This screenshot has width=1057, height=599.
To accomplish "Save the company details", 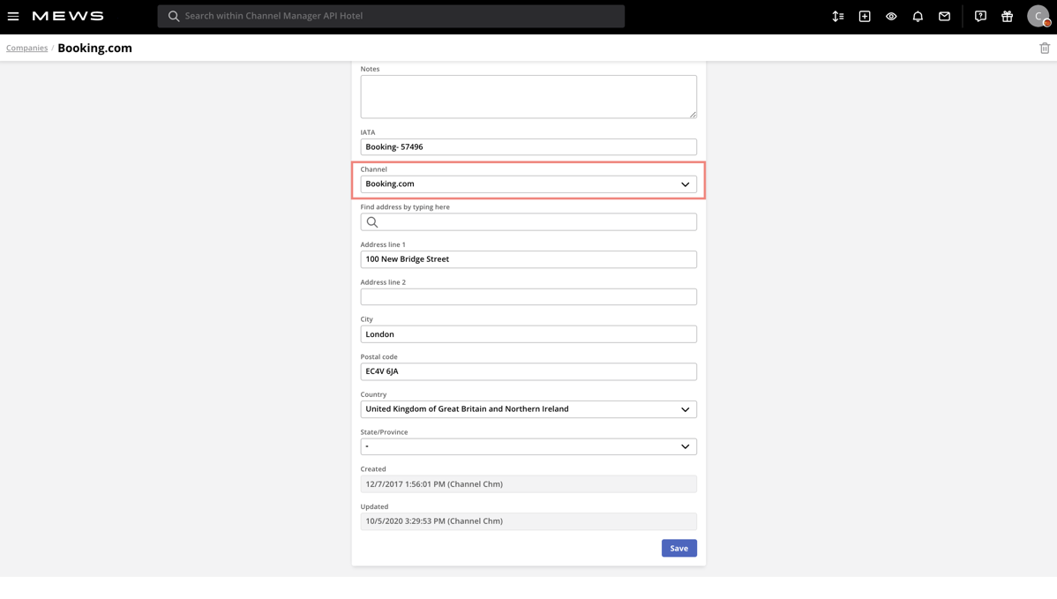I will 678,548.
